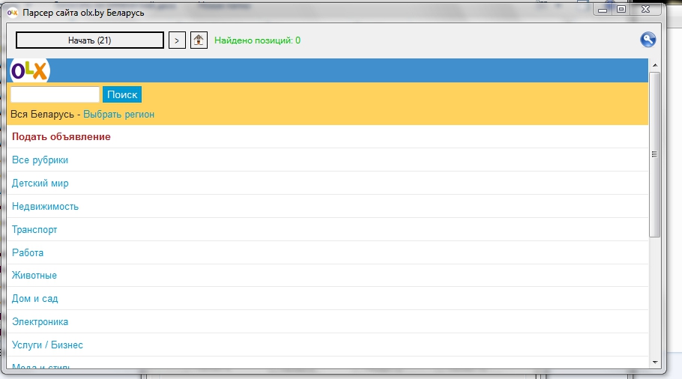This screenshot has height=379, width=682.
Task: Click the OLX title bar app icon
Action: click(x=12, y=13)
